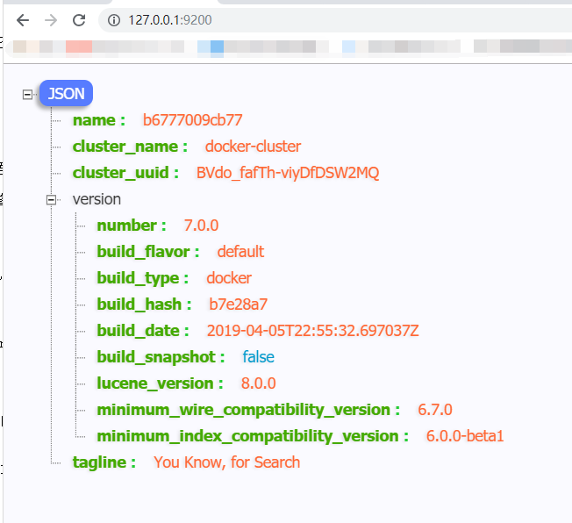572x523 pixels.
Task: Click the browser back arrow
Action: (x=23, y=20)
